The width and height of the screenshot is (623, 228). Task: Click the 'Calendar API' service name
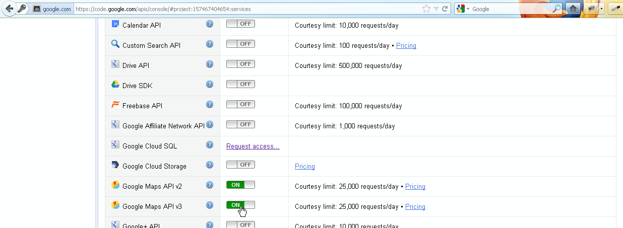[142, 25]
